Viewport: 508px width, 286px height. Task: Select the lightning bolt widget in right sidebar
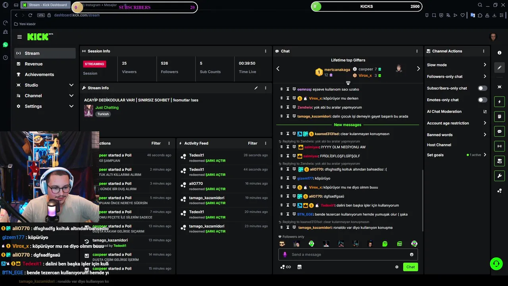point(499,102)
